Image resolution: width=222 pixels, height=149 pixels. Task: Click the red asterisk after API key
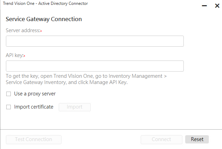point(24,56)
